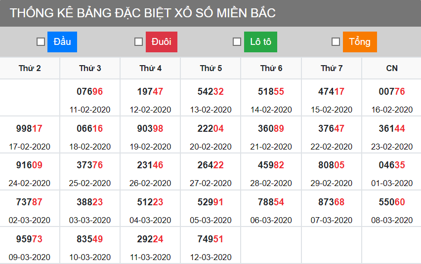Select the Thứ 5 column header
The width and height of the screenshot is (421, 264).
coord(211,68)
